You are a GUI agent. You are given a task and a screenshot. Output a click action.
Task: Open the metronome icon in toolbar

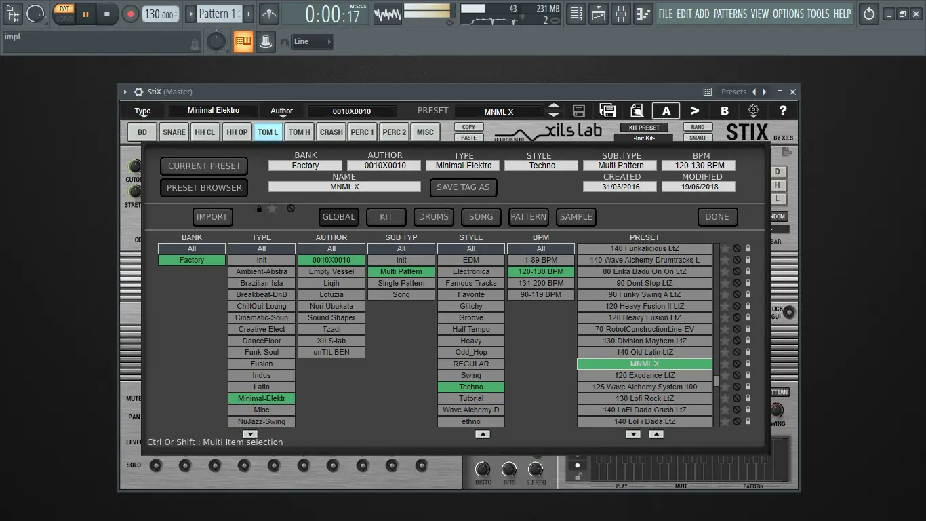tap(269, 14)
